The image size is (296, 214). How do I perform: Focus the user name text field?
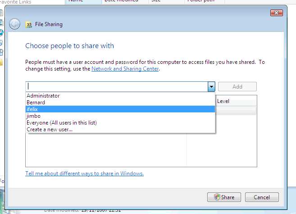point(116,87)
